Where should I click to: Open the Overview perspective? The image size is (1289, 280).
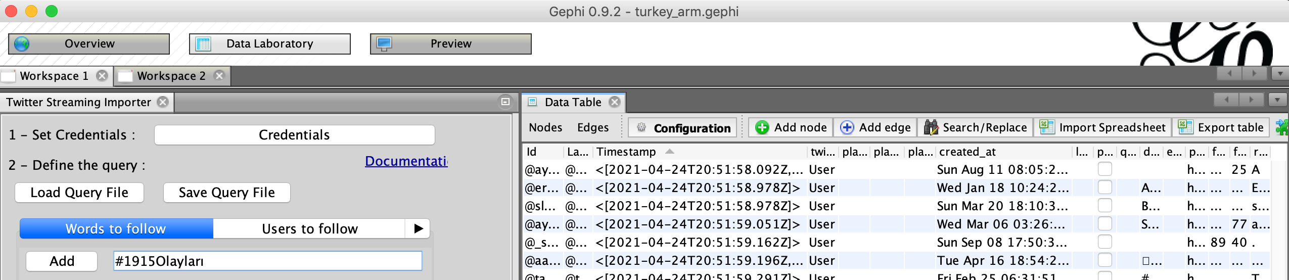point(89,44)
